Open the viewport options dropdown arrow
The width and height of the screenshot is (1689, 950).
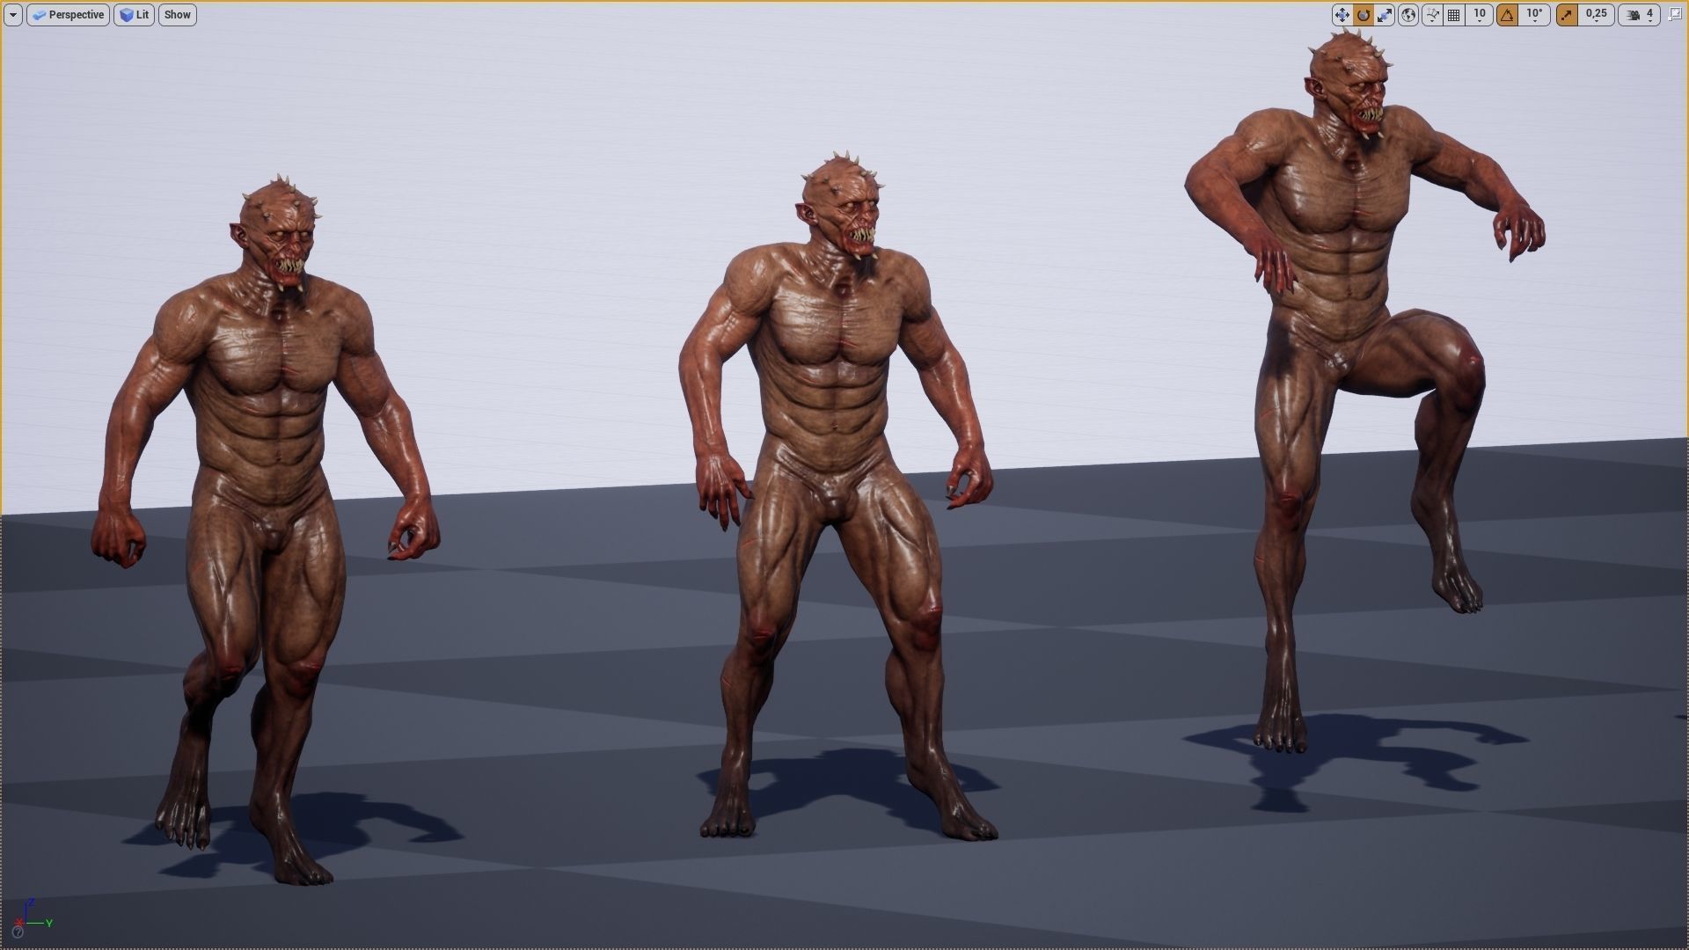click(13, 15)
